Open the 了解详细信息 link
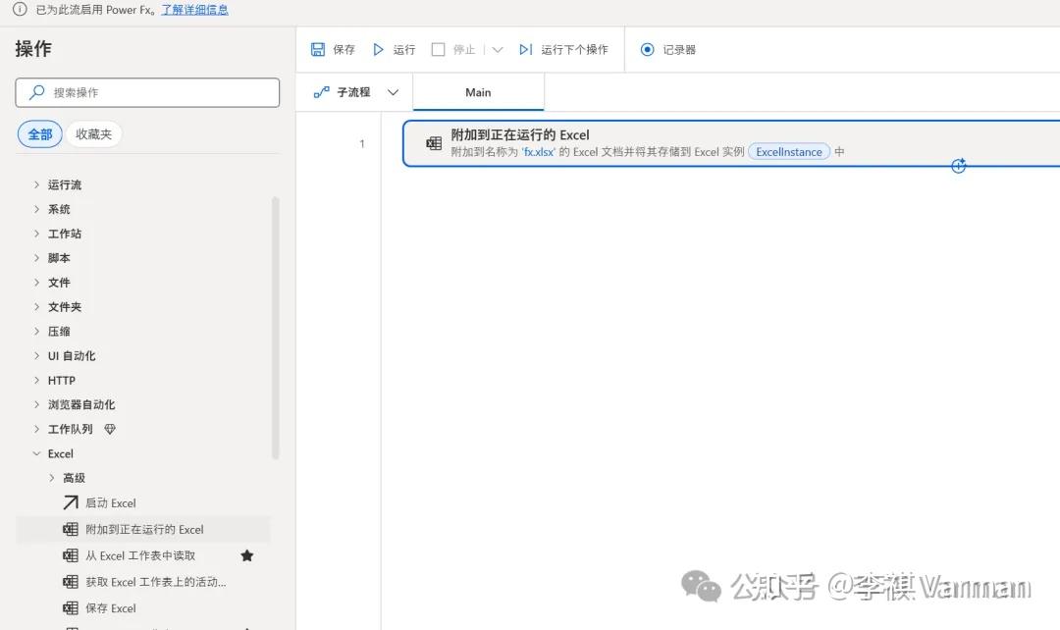1060x630 pixels. click(193, 9)
